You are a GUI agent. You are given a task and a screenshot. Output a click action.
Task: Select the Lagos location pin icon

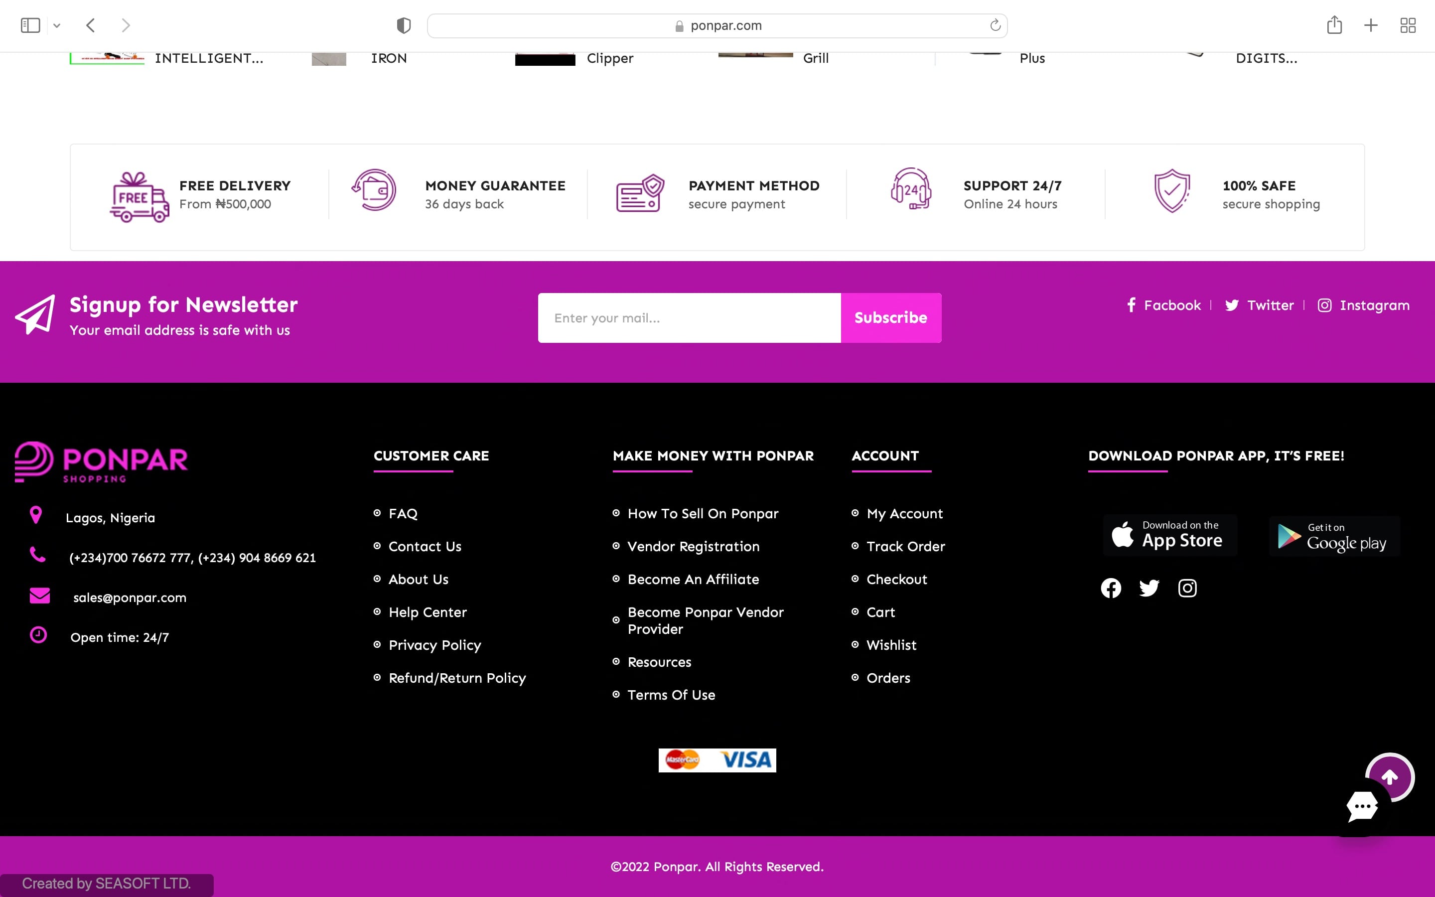coord(35,515)
